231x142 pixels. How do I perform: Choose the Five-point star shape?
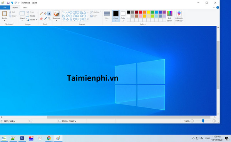coord(71,19)
